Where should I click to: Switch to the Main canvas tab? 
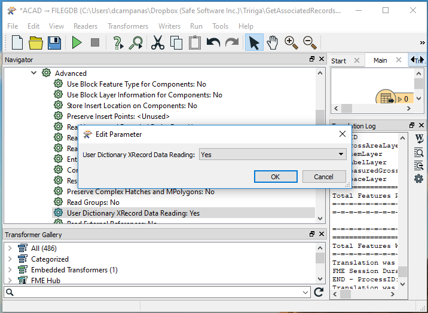pos(380,60)
